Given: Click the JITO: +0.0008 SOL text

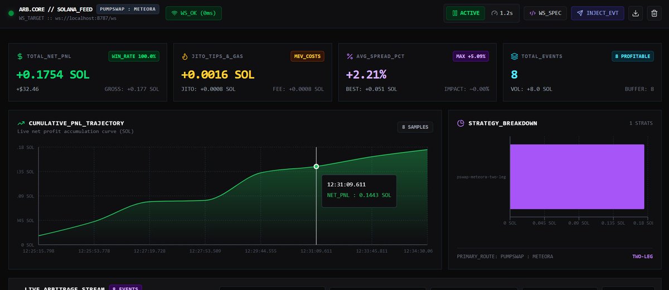Looking at the screenshot, I should [209, 89].
